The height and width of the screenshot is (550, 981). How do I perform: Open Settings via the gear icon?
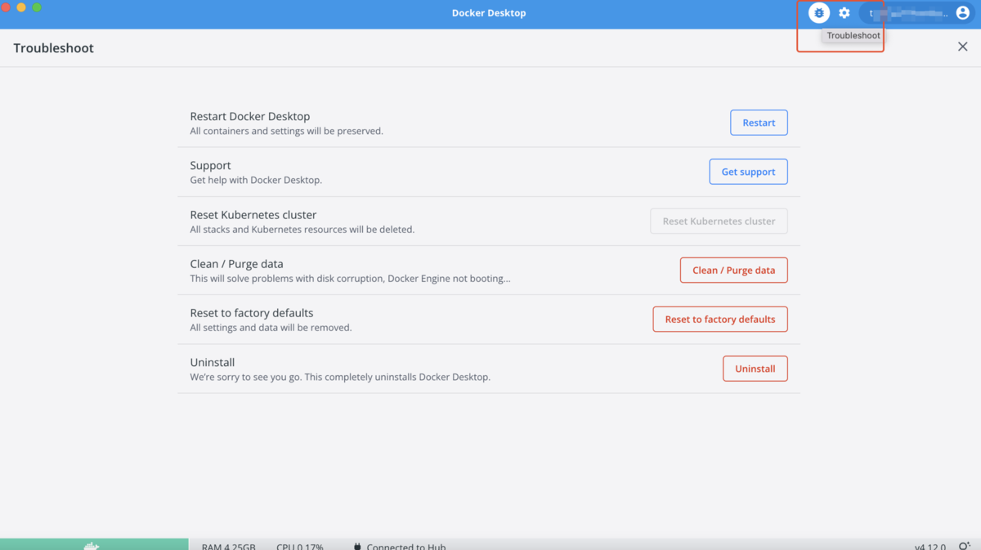[844, 13]
